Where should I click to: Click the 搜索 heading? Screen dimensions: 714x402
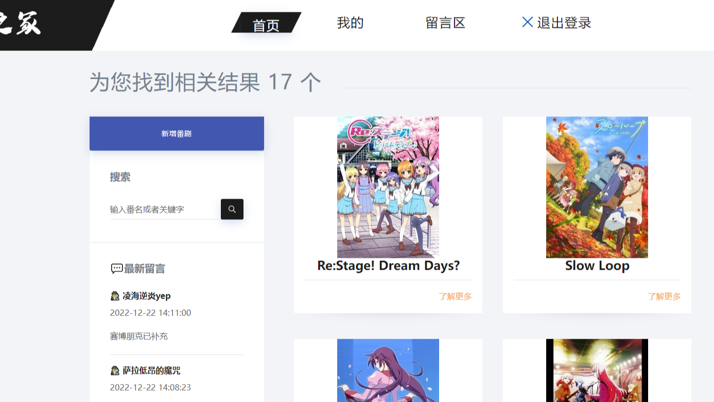tap(120, 177)
